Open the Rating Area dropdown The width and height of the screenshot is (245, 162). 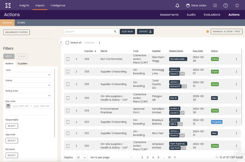coord(29,95)
